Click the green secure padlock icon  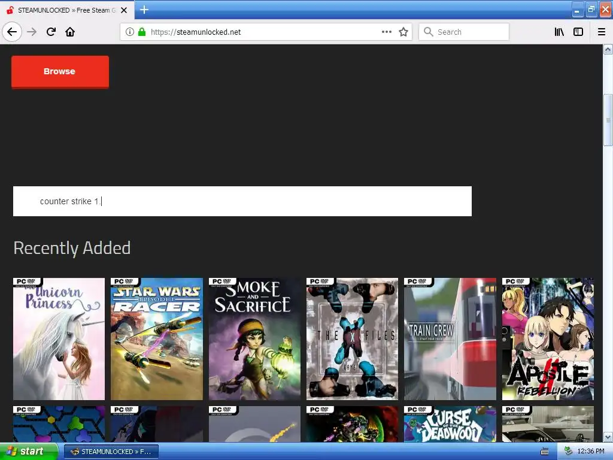[x=142, y=32]
